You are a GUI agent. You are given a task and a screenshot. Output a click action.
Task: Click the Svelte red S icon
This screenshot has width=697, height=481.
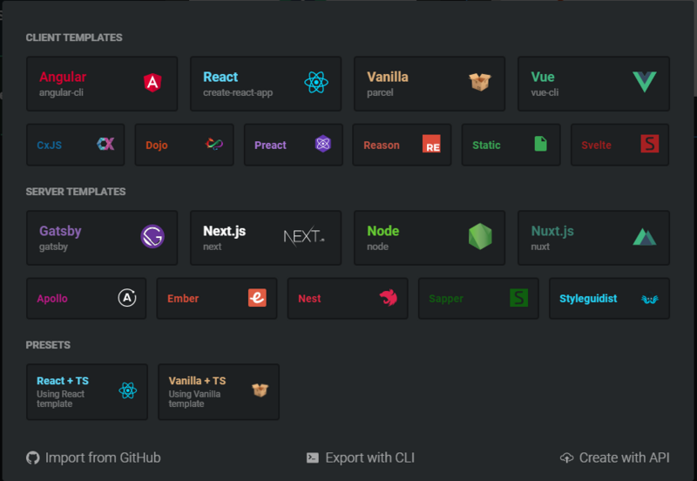point(649,144)
